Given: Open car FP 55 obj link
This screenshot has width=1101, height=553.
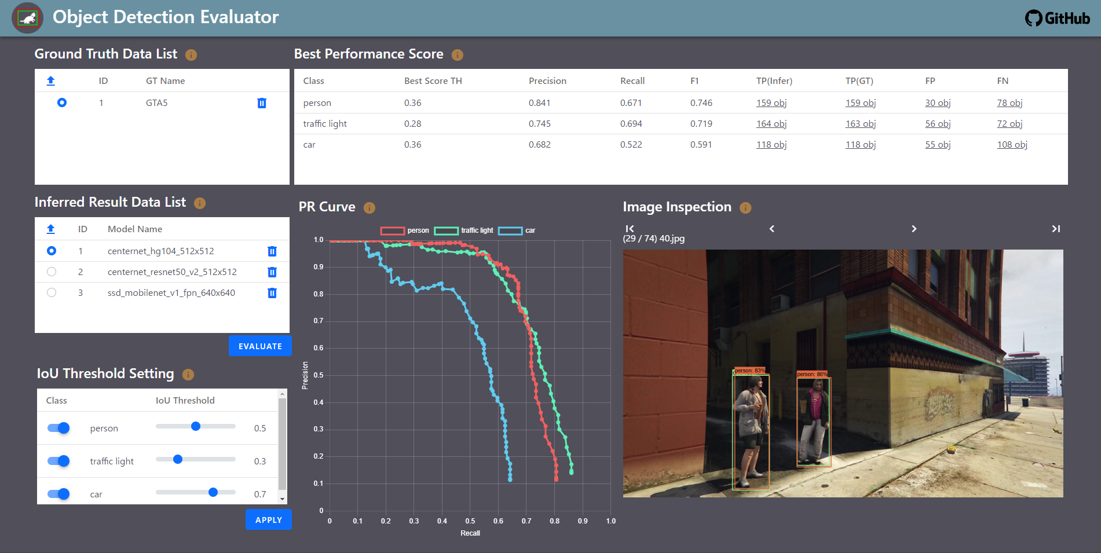Looking at the screenshot, I should [x=938, y=145].
